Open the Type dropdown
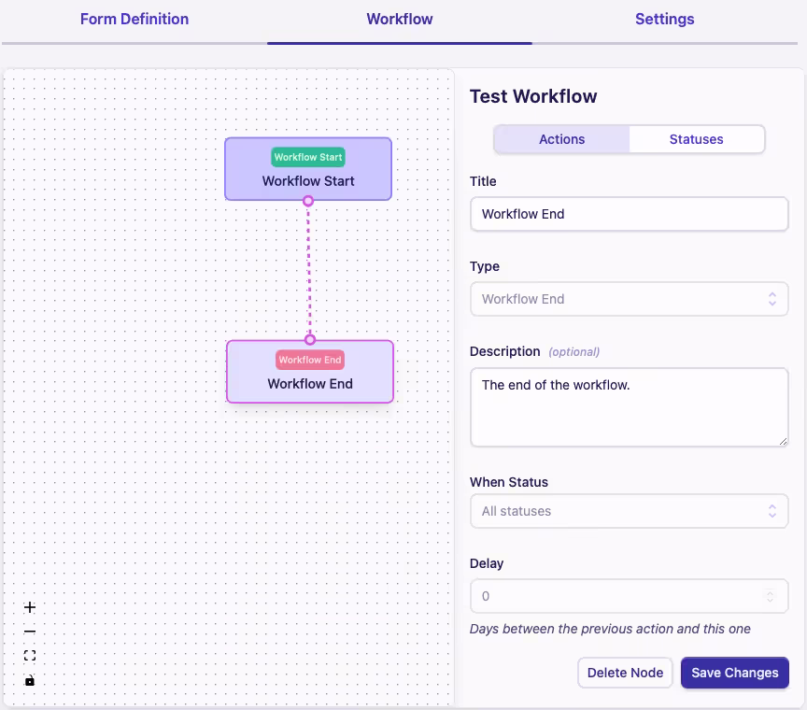Viewport: 807px width, 710px height. pos(629,299)
